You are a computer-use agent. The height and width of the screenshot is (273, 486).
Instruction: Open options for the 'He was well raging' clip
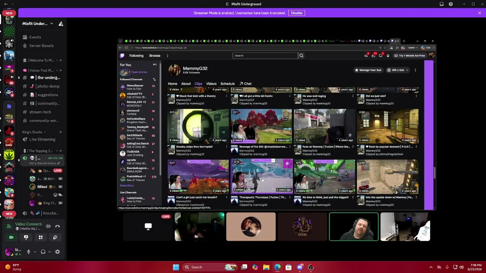tap(353, 96)
